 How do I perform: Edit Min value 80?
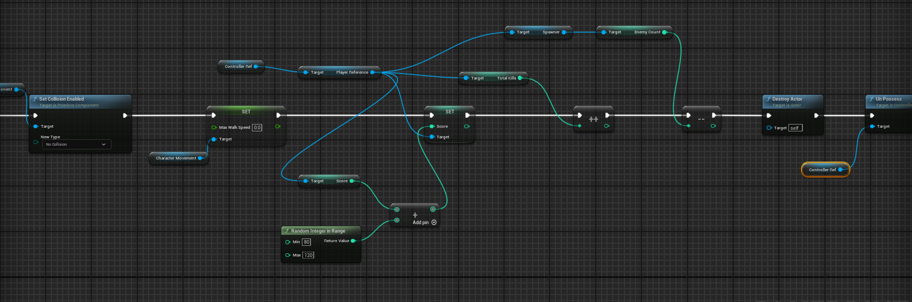[307, 242]
